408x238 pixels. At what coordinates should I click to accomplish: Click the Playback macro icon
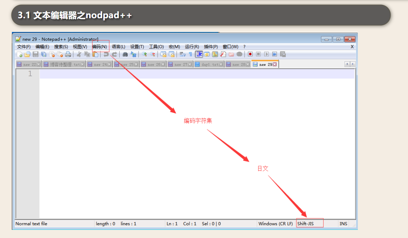[x=266, y=54]
